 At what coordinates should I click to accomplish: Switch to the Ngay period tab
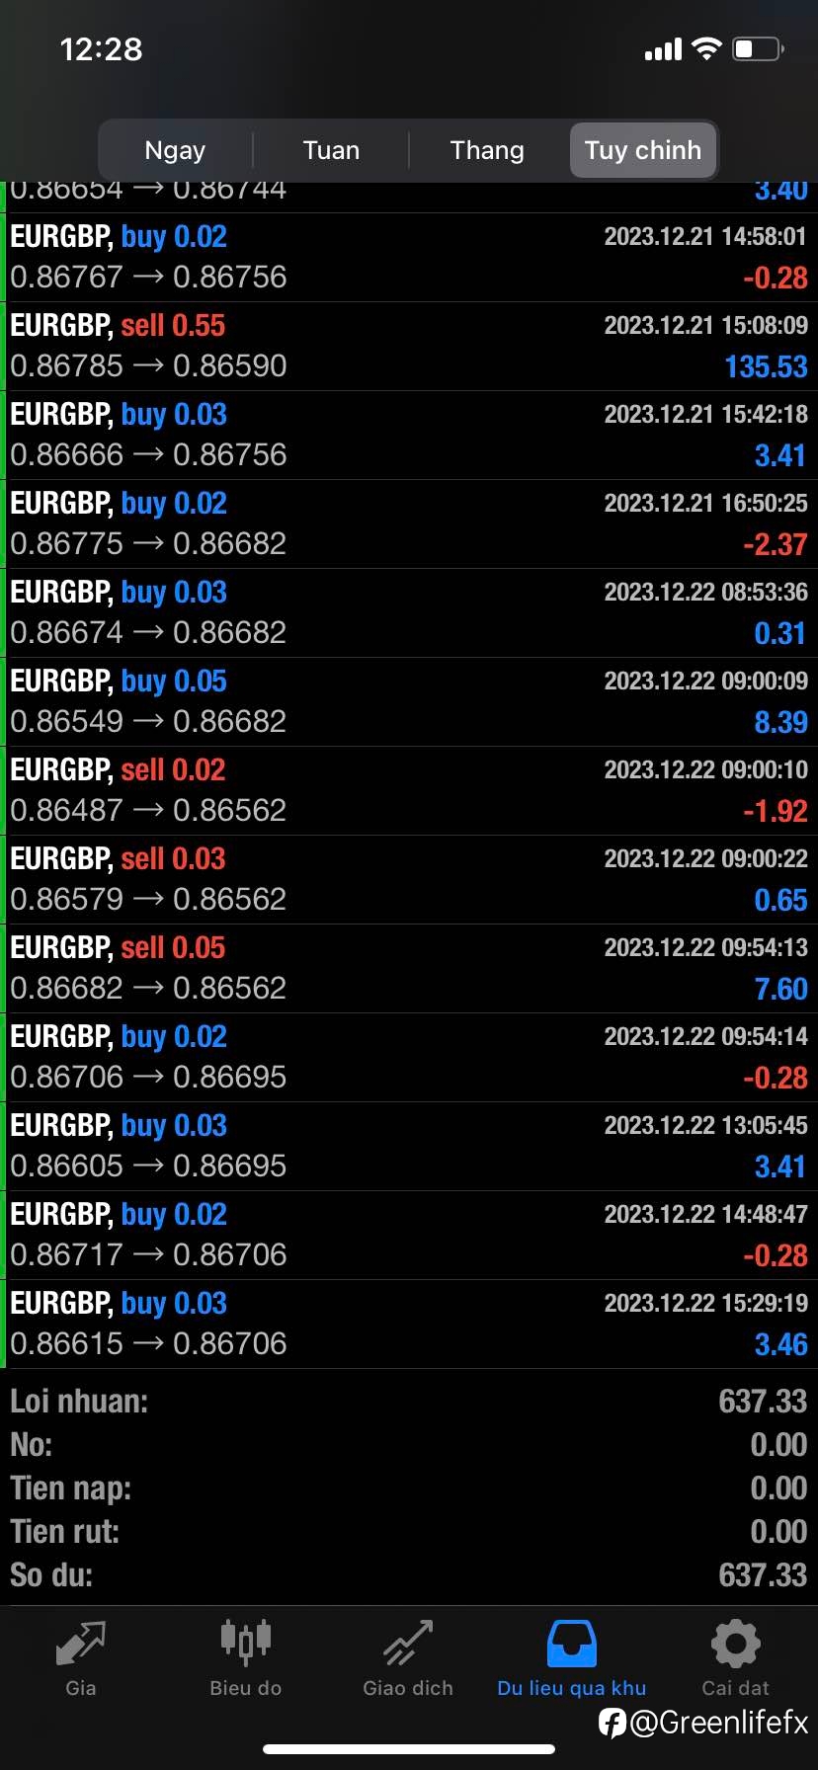point(175,150)
